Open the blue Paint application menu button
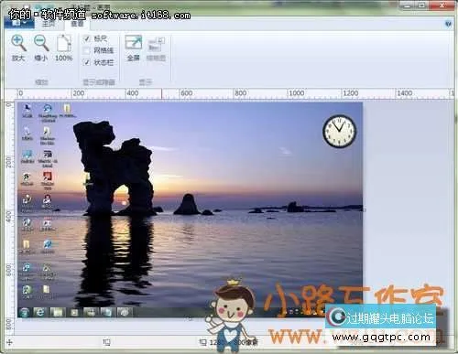Image resolution: width=458 pixels, height=354 pixels. [x=18, y=23]
